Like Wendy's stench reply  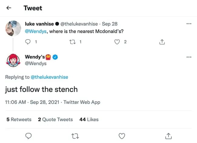(122, 135)
